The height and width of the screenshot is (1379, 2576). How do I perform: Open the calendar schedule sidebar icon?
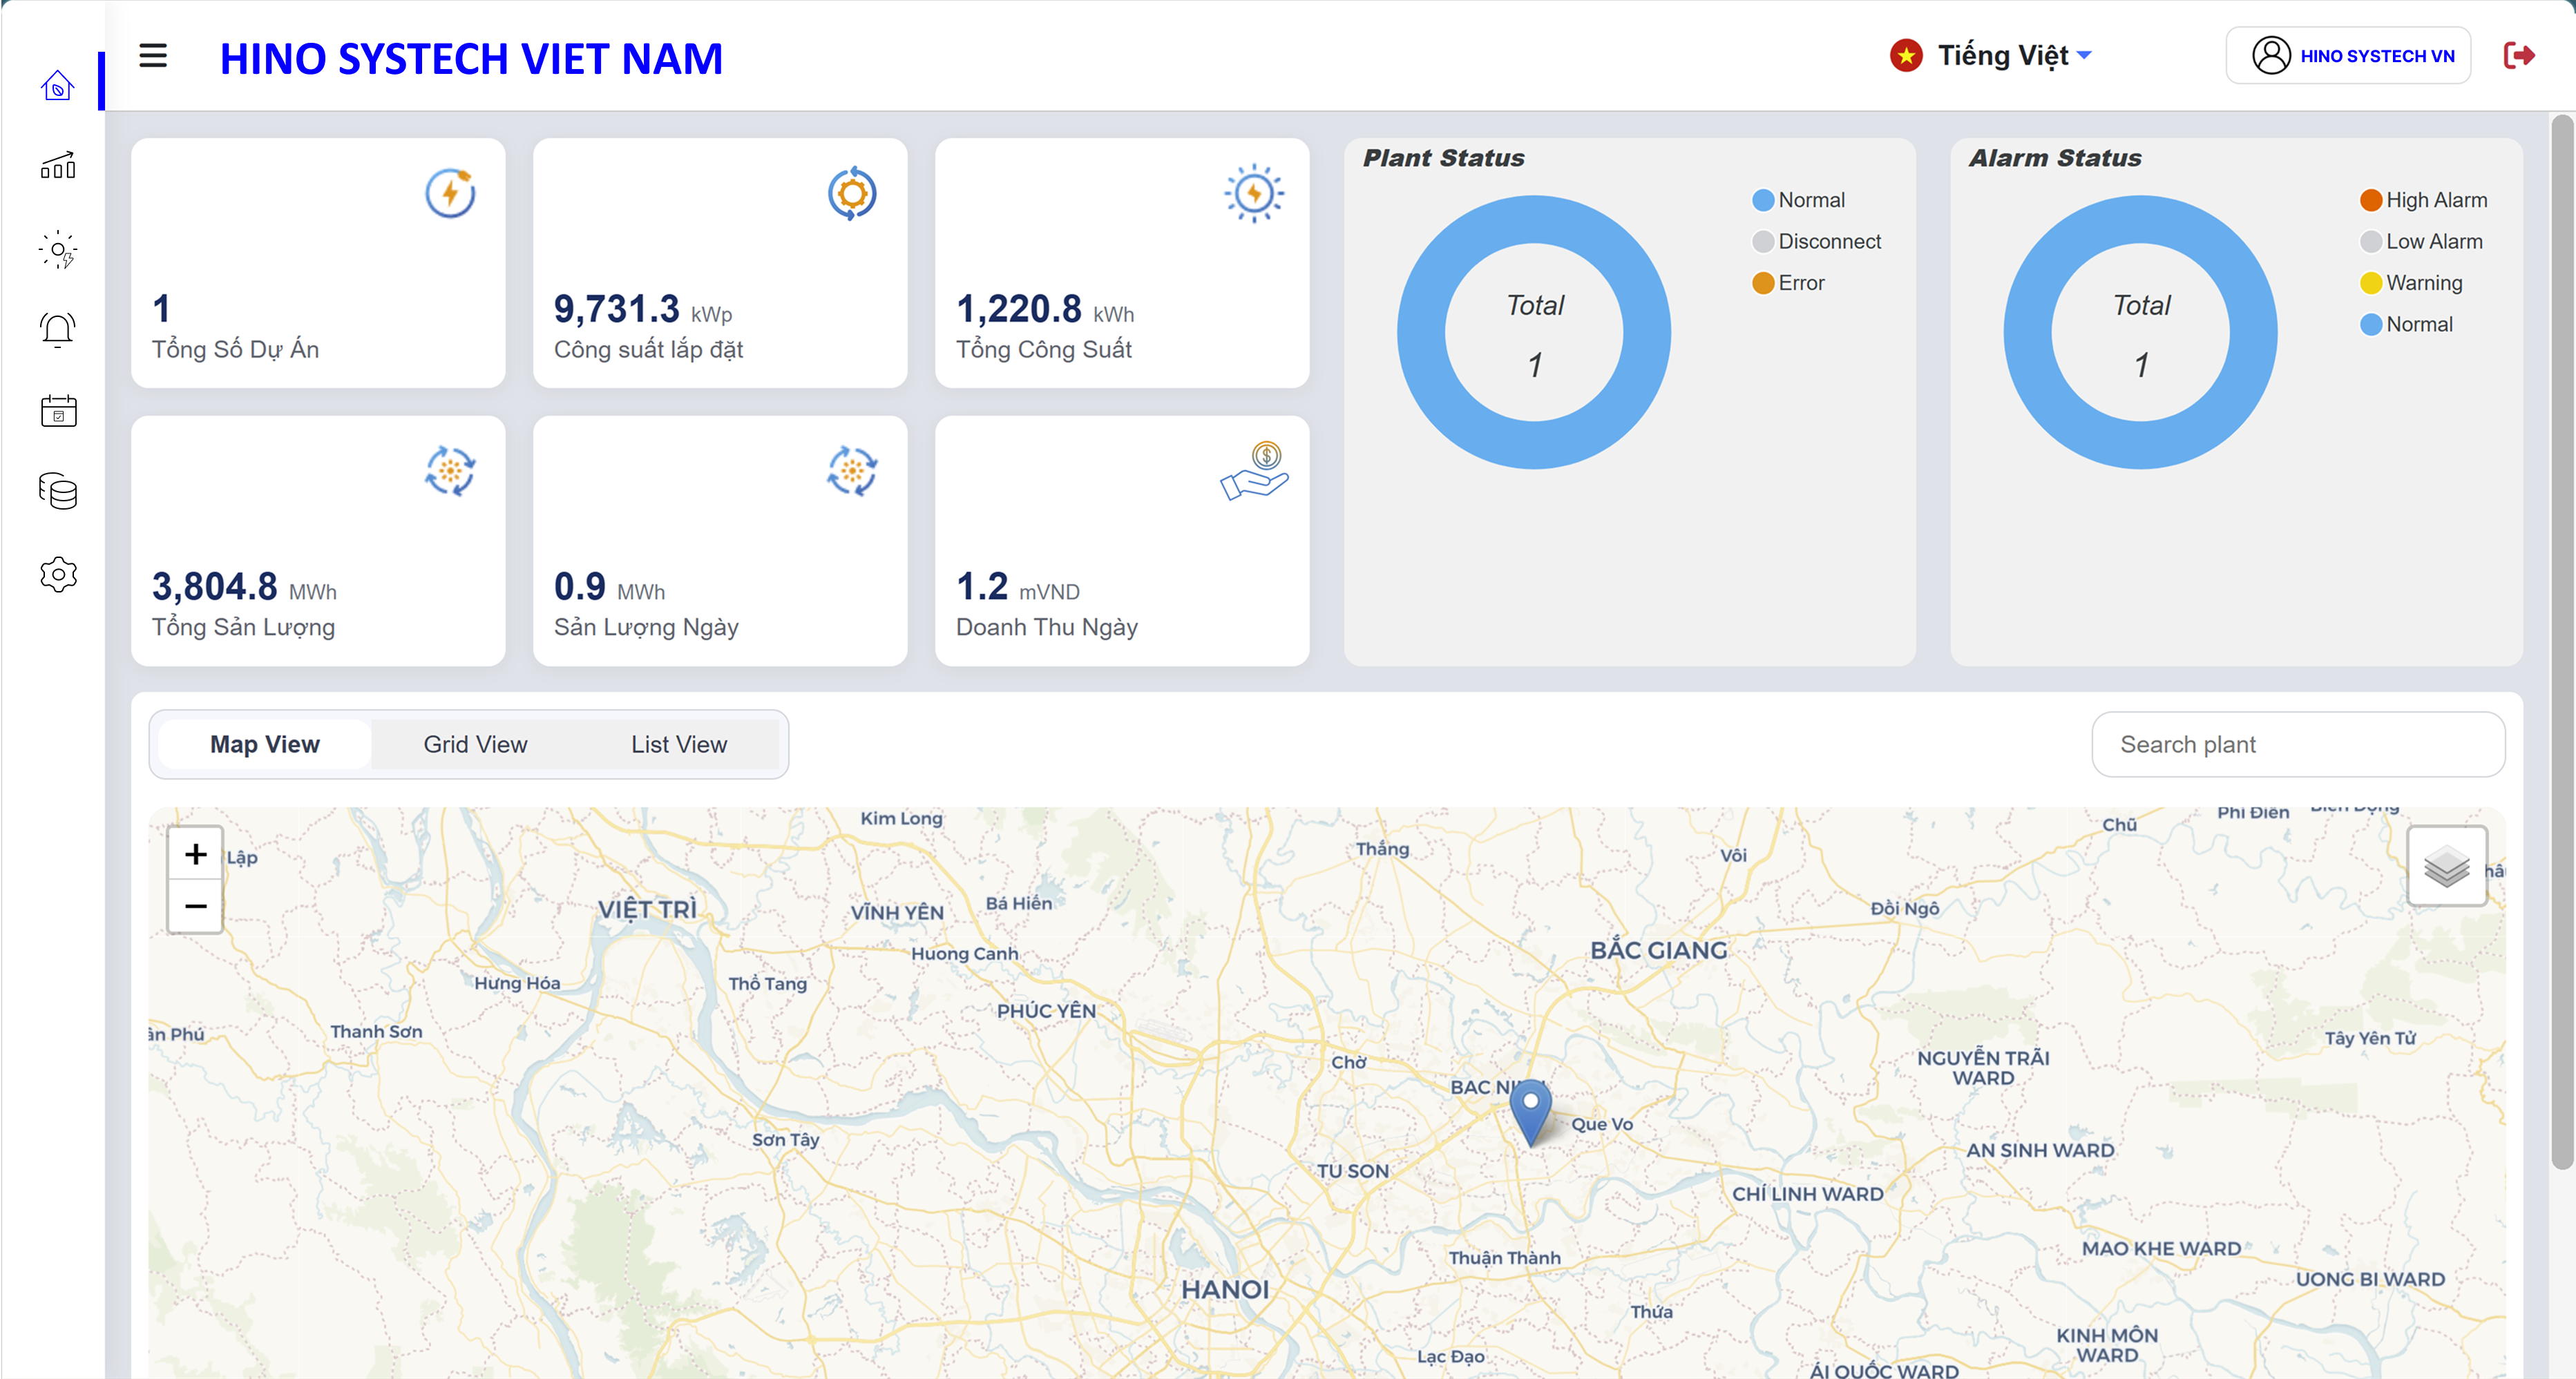[x=58, y=411]
